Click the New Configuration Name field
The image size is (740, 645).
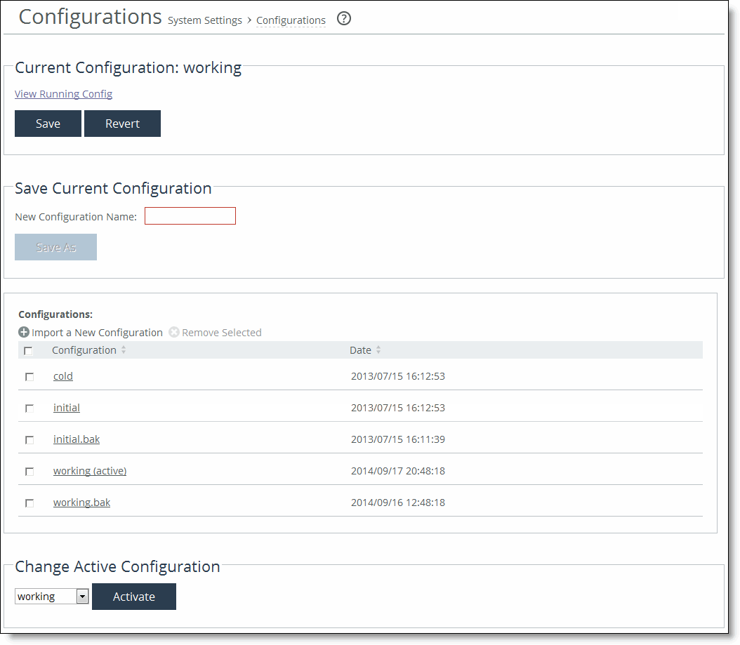click(x=190, y=215)
